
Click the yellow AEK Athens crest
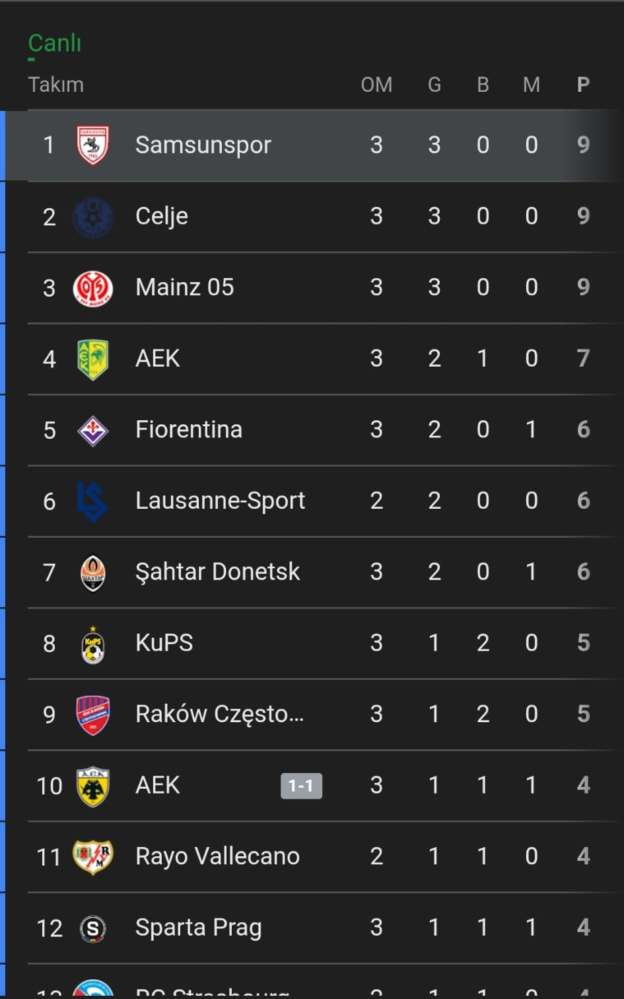[x=92, y=786]
